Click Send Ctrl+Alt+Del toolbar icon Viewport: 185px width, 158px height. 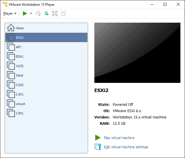[x=38, y=13]
